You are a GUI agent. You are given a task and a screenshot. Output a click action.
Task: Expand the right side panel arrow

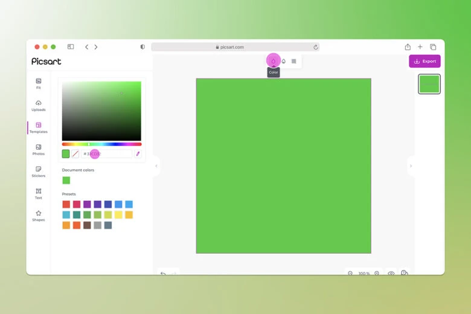pyautogui.click(x=411, y=166)
